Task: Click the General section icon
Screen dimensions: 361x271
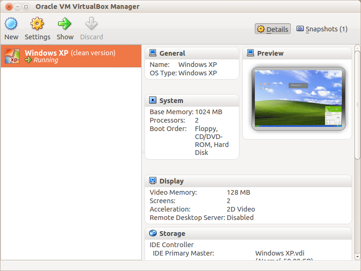Action: click(153, 53)
